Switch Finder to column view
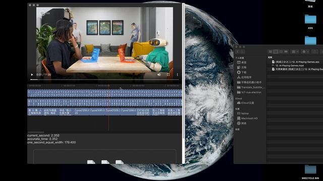Image resolution: width=323 pixels, height=181 pixels. [281, 52]
